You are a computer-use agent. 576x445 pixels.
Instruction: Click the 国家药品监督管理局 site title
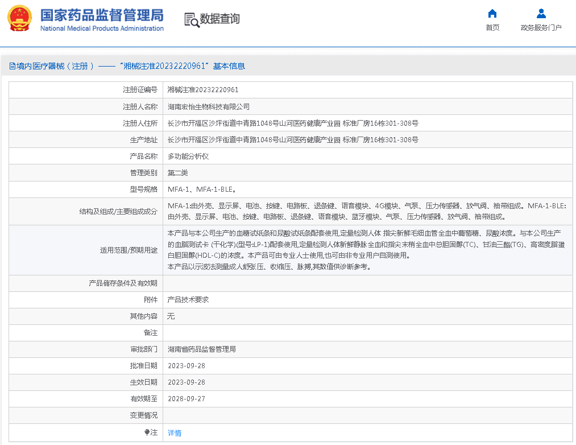[102, 15]
